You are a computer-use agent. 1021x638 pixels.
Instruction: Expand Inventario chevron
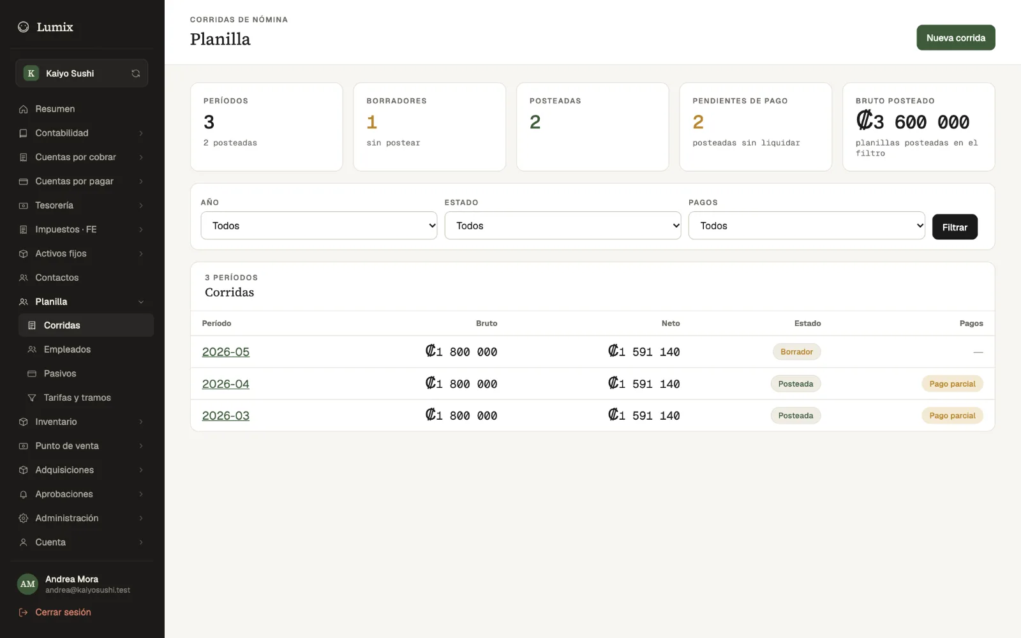click(x=141, y=422)
